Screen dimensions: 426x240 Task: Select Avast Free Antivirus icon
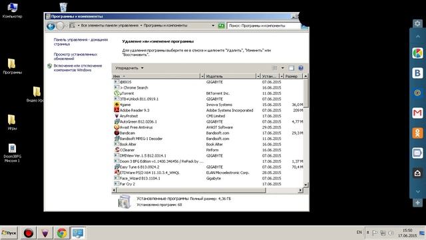[x=116, y=127]
